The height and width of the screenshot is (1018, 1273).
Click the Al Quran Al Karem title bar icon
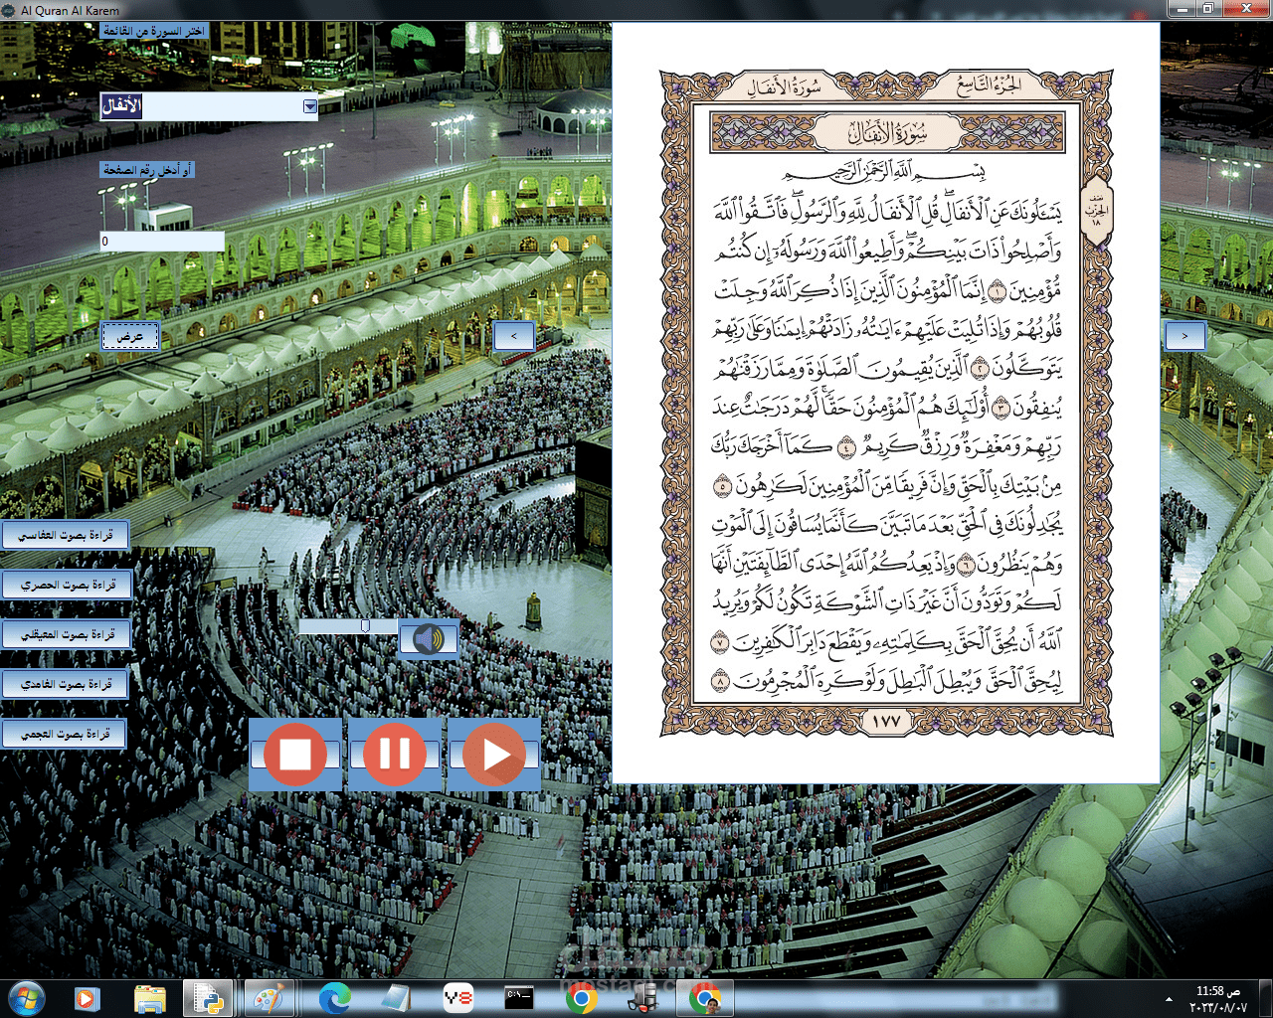tap(9, 10)
